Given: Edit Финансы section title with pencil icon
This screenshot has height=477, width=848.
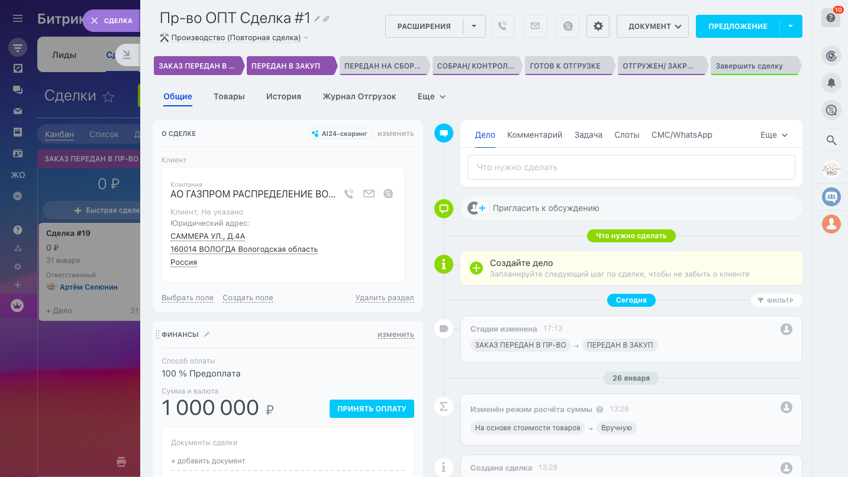Looking at the screenshot, I should click(x=207, y=335).
